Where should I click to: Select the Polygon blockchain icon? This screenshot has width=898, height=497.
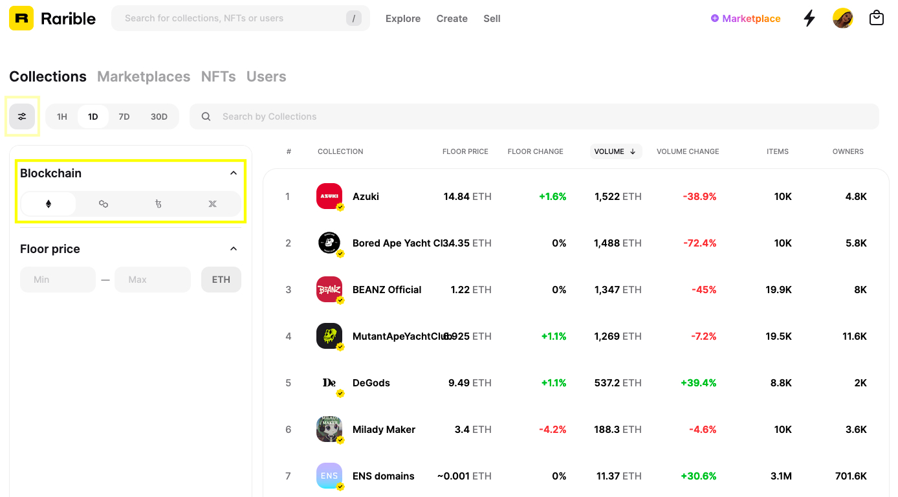point(104,204)
